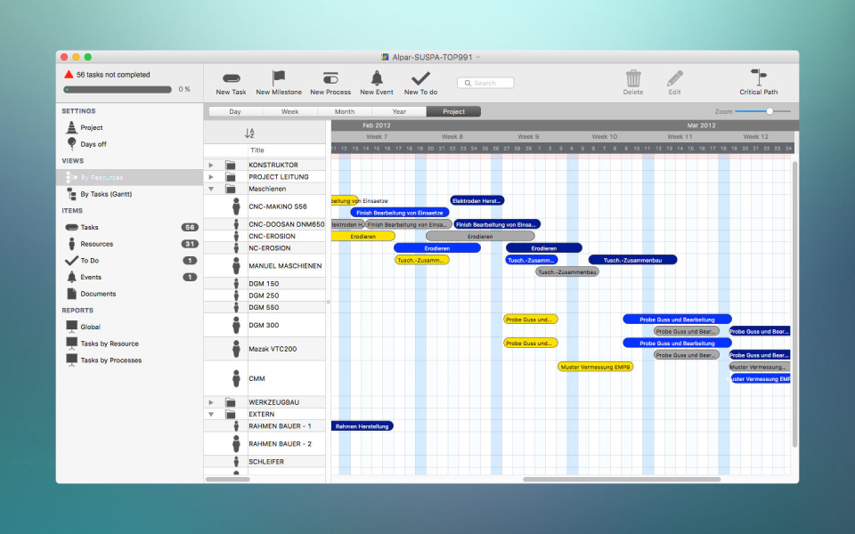
Task: Click the Delete trash icon
Action: pos(633,83)
